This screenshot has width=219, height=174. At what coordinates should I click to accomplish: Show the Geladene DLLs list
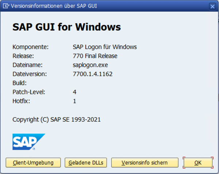86,163
